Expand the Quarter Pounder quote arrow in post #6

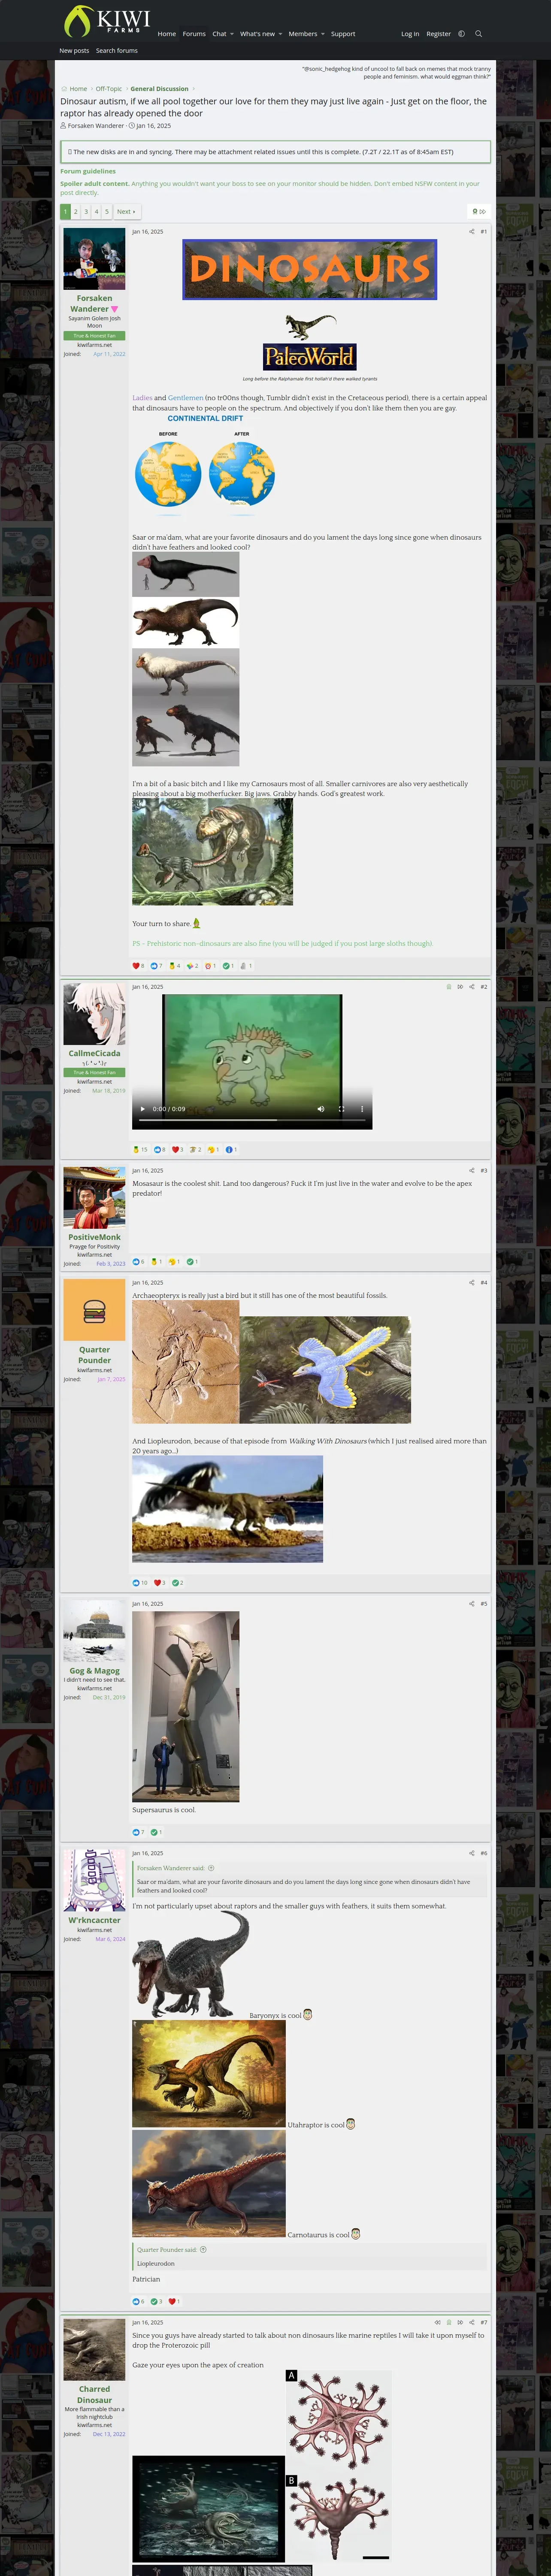coord(203,2250)
